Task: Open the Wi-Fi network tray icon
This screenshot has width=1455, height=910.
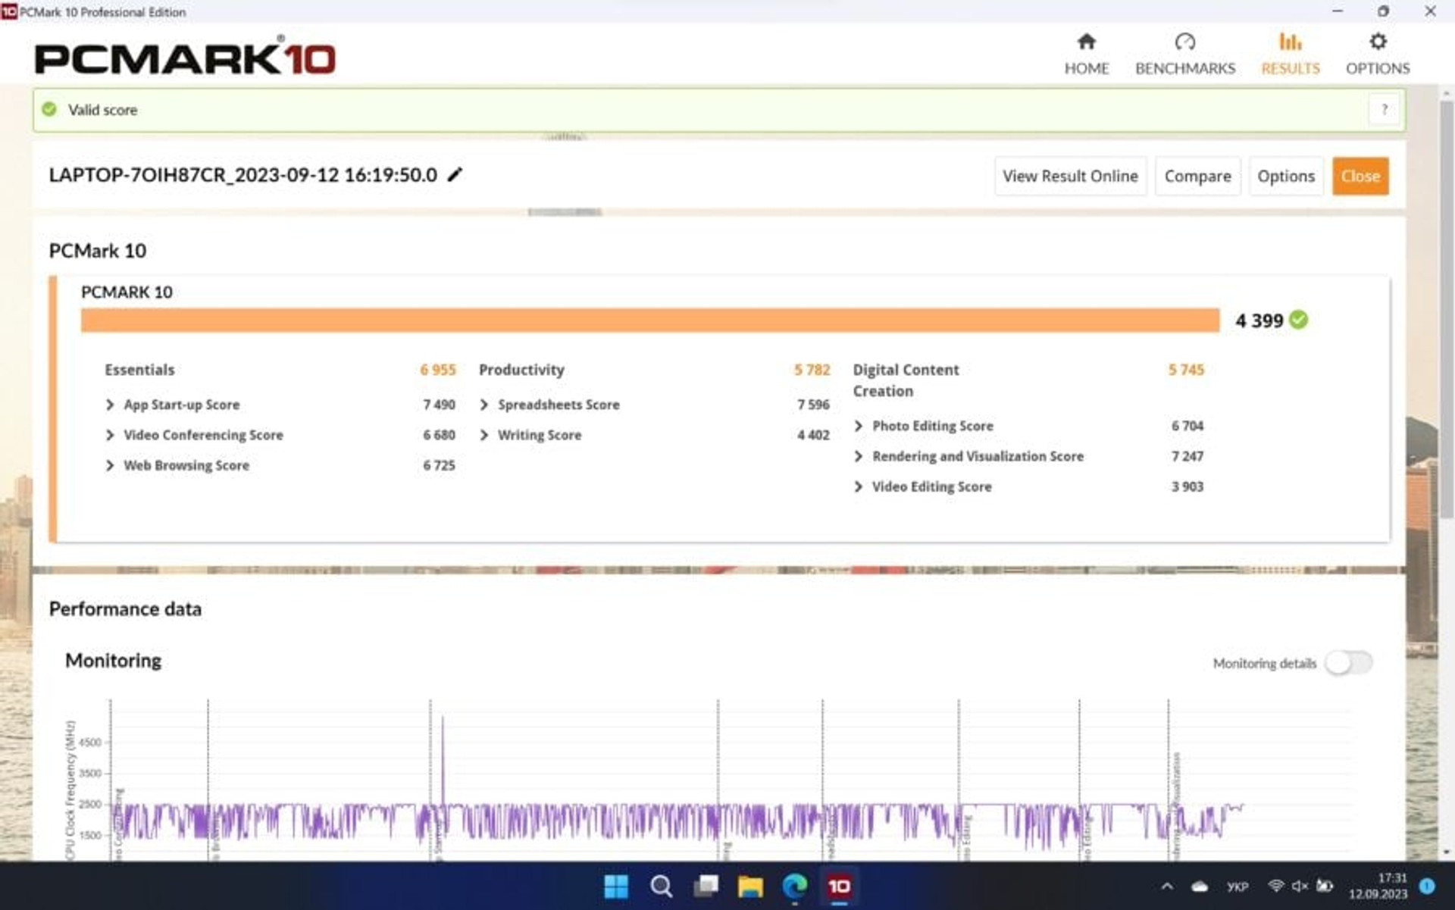Action: pyautogui.click(x=1276, y=886)
